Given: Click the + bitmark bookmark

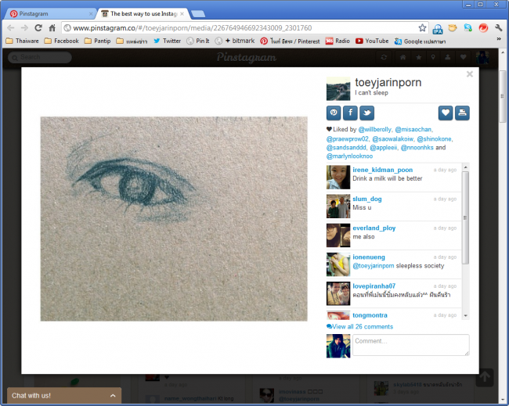Looking at the screenshot, I should tap(235, 41).
